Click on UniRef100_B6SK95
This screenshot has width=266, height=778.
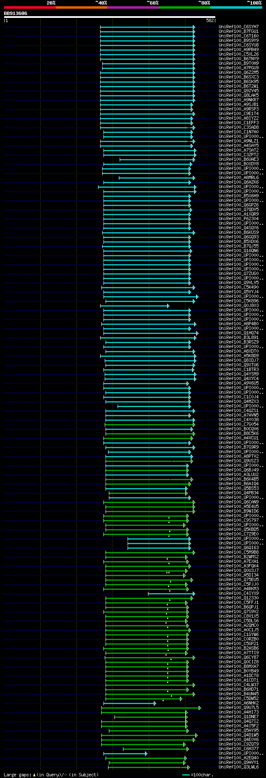point(239,82)
